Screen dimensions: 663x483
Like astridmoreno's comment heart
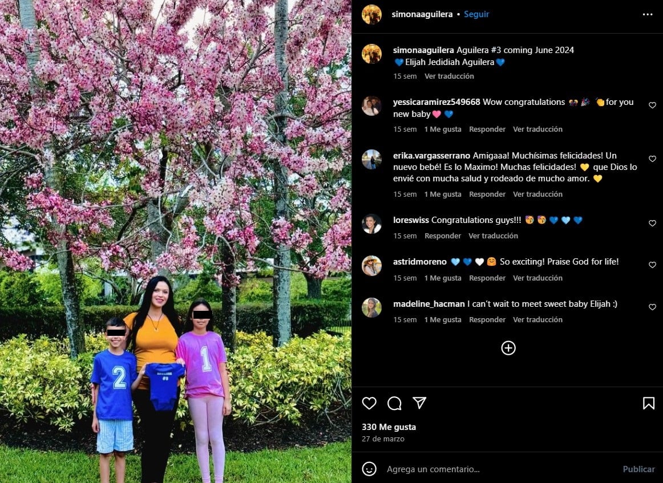tap(652, 265)
